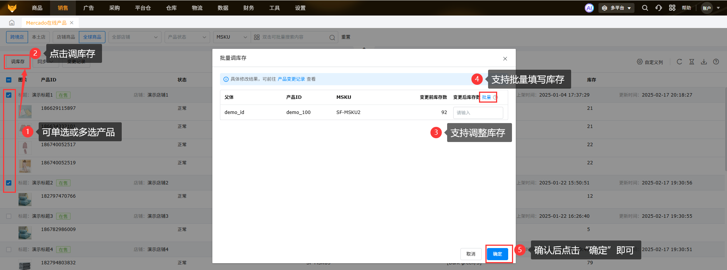
Task: Open the hourglass task history icon
Action: click(692, 62)
